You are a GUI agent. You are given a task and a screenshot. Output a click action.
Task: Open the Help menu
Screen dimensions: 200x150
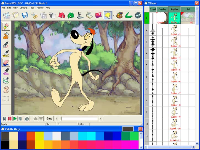[x=48, y=8]
